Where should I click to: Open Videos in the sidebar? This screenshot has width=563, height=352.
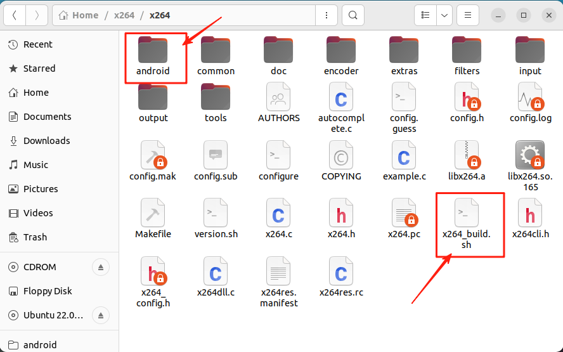pos(59,212)
